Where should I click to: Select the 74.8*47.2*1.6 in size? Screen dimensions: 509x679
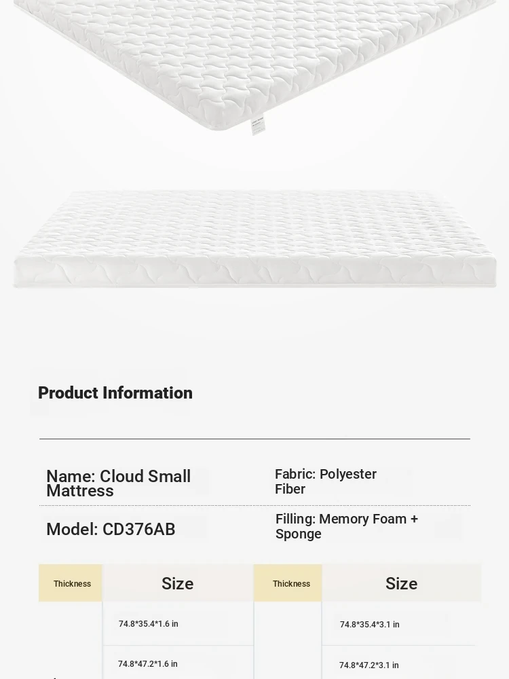[x=148, y=664]
